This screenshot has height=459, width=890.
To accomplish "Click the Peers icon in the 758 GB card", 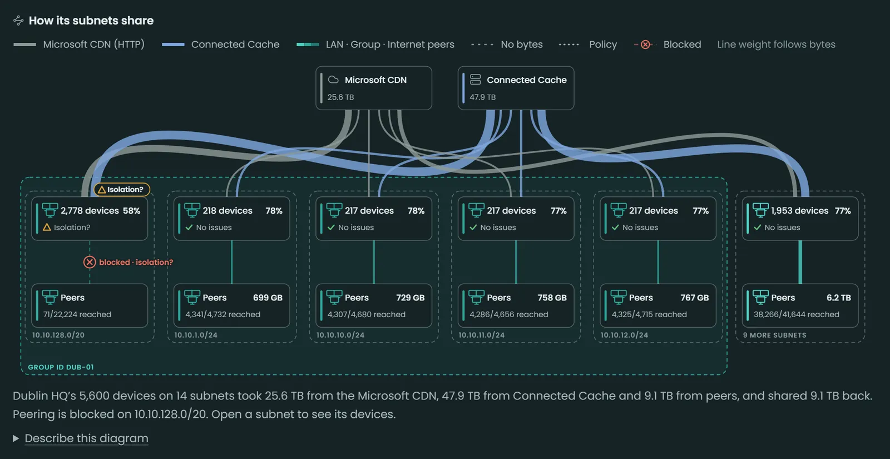I will 476,297.
